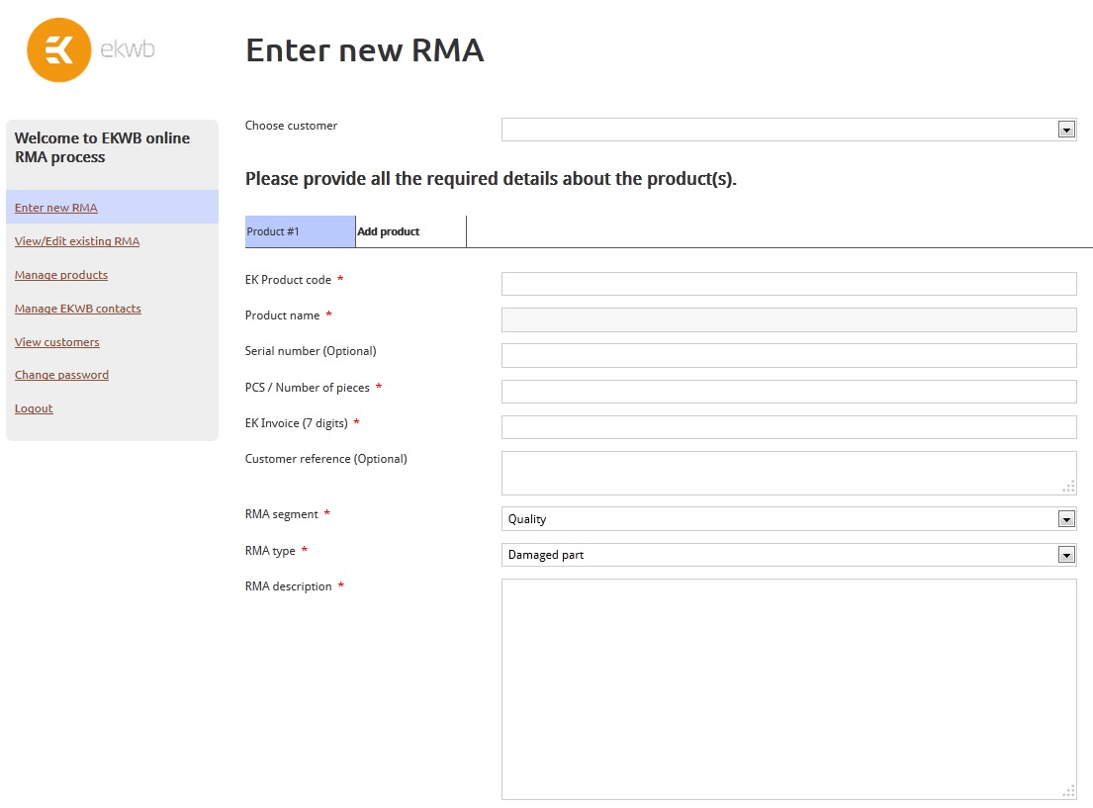Click the 'Choose customer' label
The height and width of the screenshot is (808, 1093).
coord(291,126)
